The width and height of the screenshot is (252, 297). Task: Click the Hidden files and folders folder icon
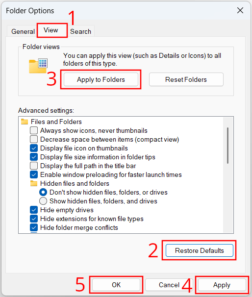[34, 183]
